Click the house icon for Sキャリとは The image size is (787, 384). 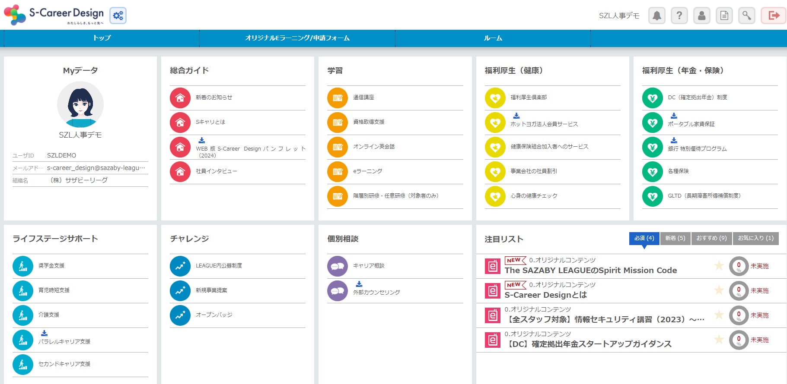tap(180, 123)
